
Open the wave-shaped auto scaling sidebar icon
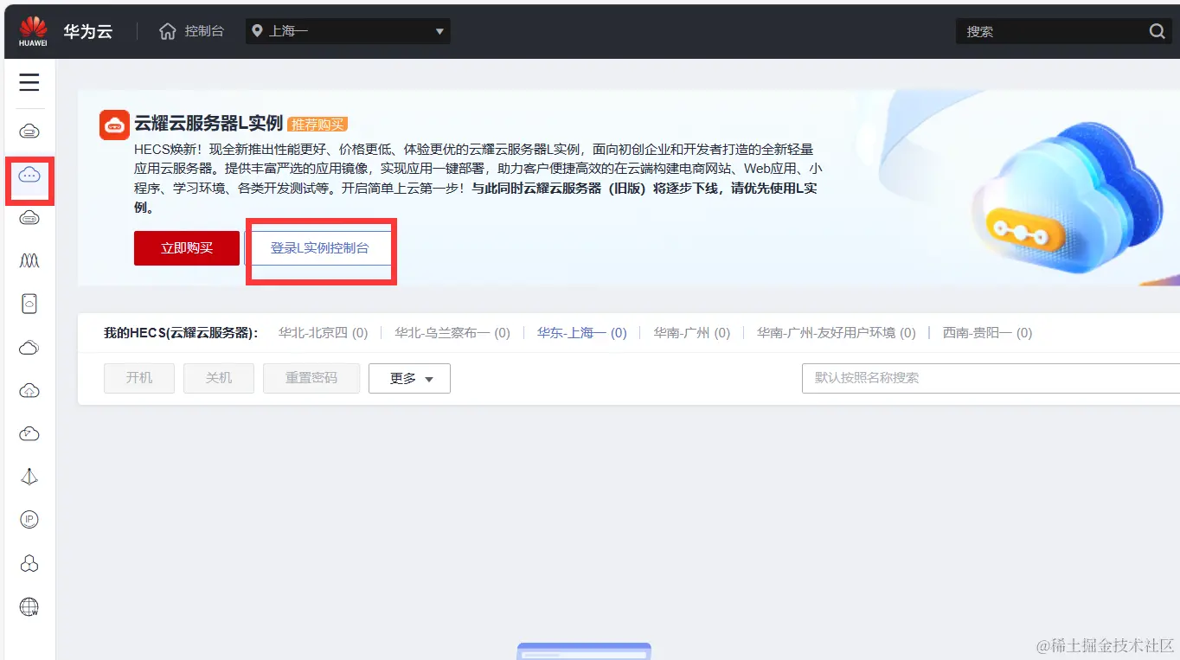(29, 260)
